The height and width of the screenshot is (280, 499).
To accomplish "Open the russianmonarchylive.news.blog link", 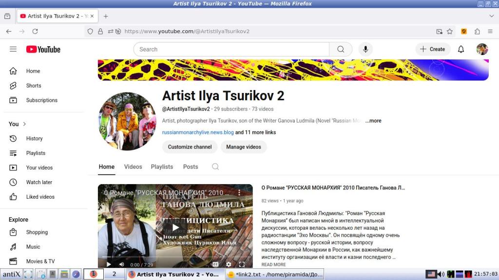I will coord(197,132).
